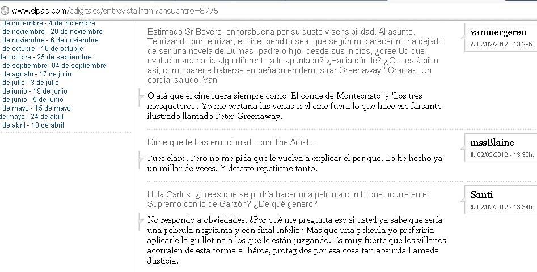Open the '10 de abril' archive link
The width and height of the screenshot is (537, 272).
pyautogui.click(x=33, y=125)
